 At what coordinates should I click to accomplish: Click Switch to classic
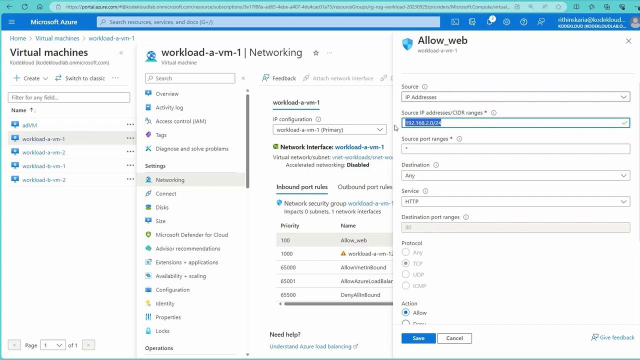[80, 78]
